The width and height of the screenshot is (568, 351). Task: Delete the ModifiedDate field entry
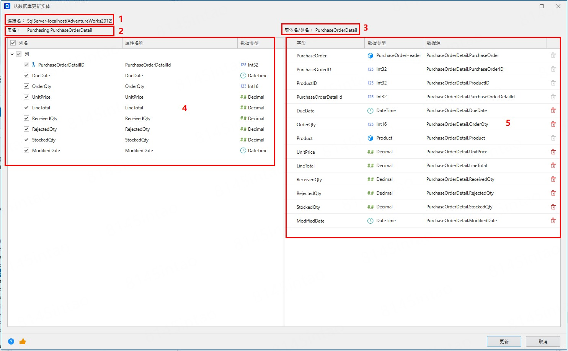pos(553,221)
